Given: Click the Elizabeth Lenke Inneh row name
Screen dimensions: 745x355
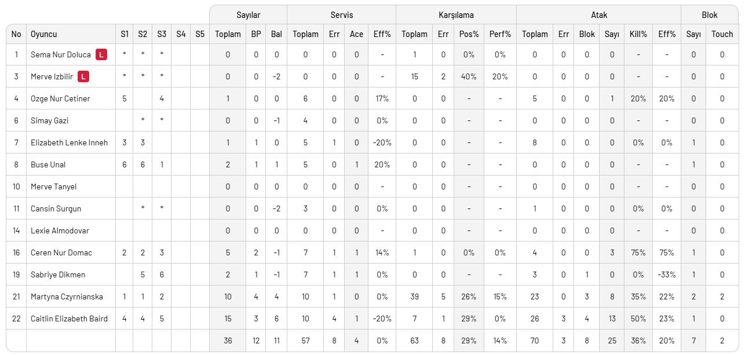Looking at the screenshot, I should coord(69,142).
